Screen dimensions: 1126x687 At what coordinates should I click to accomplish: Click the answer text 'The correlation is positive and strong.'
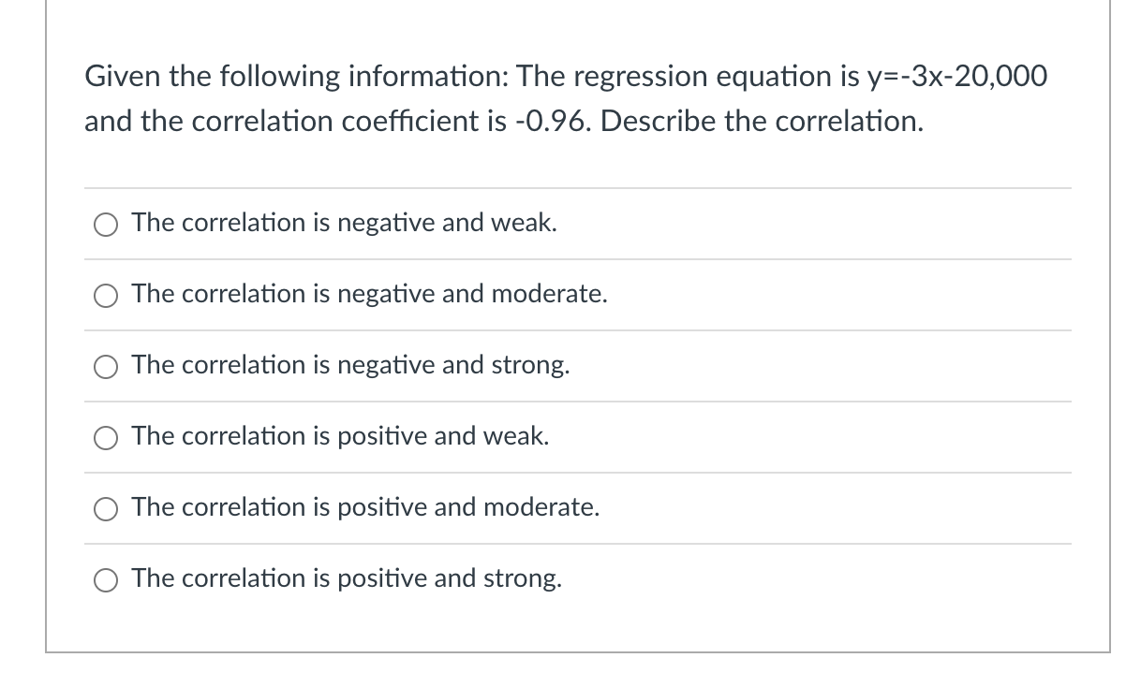coord(347,578)
